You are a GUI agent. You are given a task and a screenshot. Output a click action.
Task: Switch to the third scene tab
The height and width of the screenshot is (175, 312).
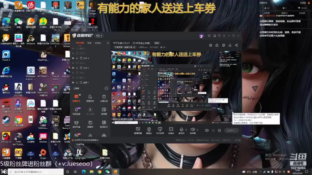97,43
